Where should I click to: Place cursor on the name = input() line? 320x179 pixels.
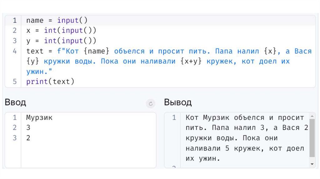tap(57, 21)
